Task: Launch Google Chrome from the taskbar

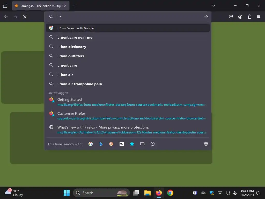Action: coord(170,193)
